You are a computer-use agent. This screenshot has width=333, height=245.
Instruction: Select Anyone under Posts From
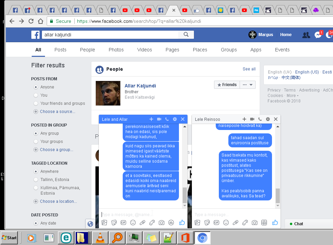(36, 87)
